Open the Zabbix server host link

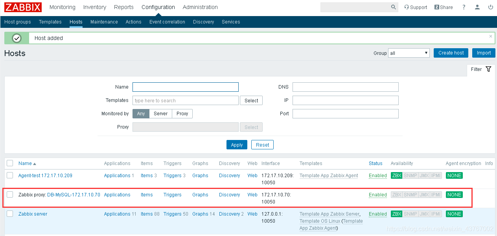click(33, 214)
